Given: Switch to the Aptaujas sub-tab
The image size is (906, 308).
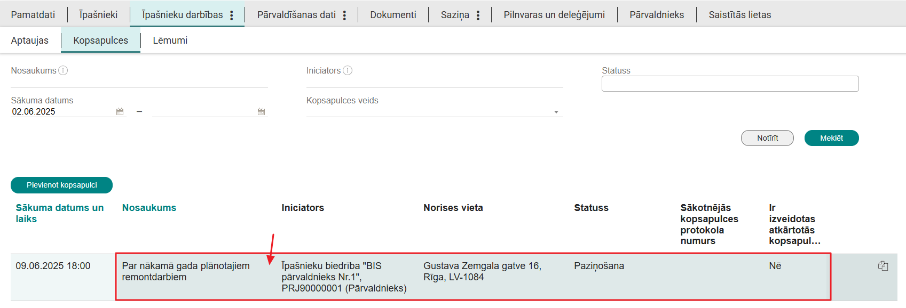Looking at the screenshot, I should 30,40.
